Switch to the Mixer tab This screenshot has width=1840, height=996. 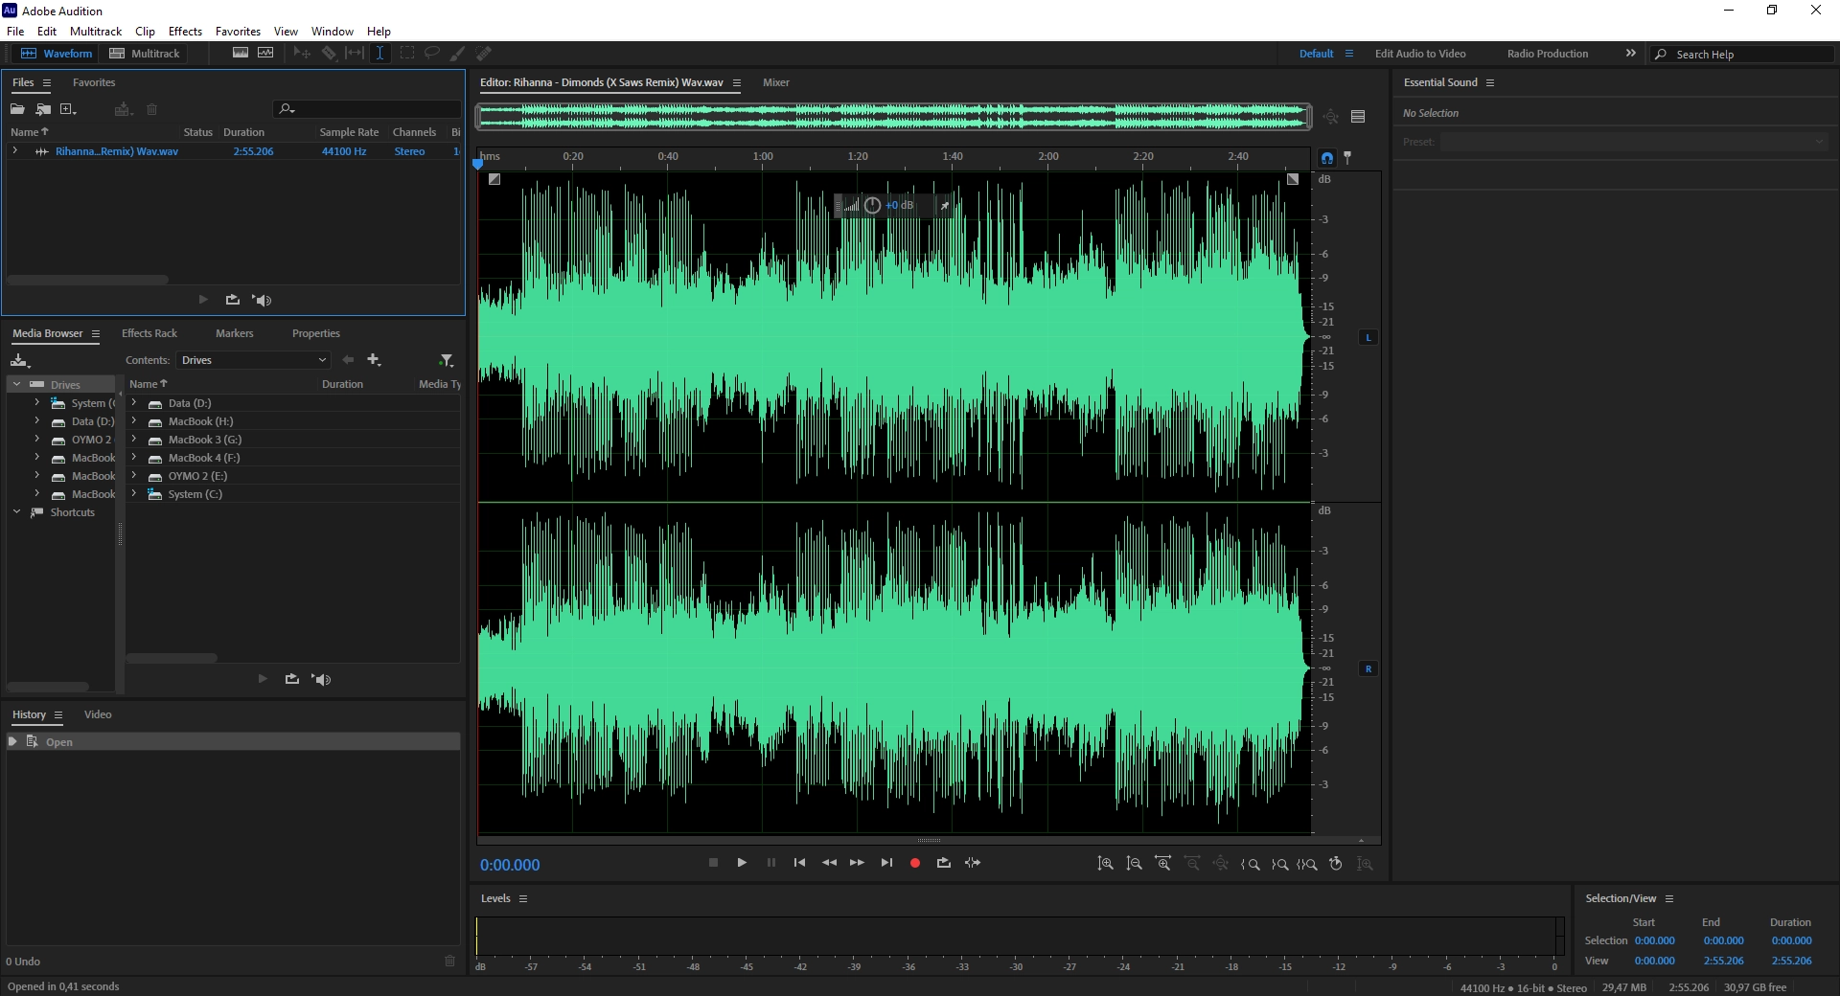pyautogui.click(x=775, y=82)
